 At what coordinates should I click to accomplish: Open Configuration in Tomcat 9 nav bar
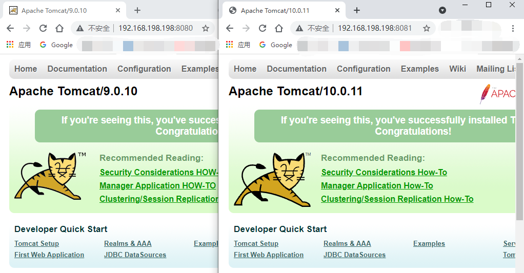pyautogui.click(x=144, y=69)
